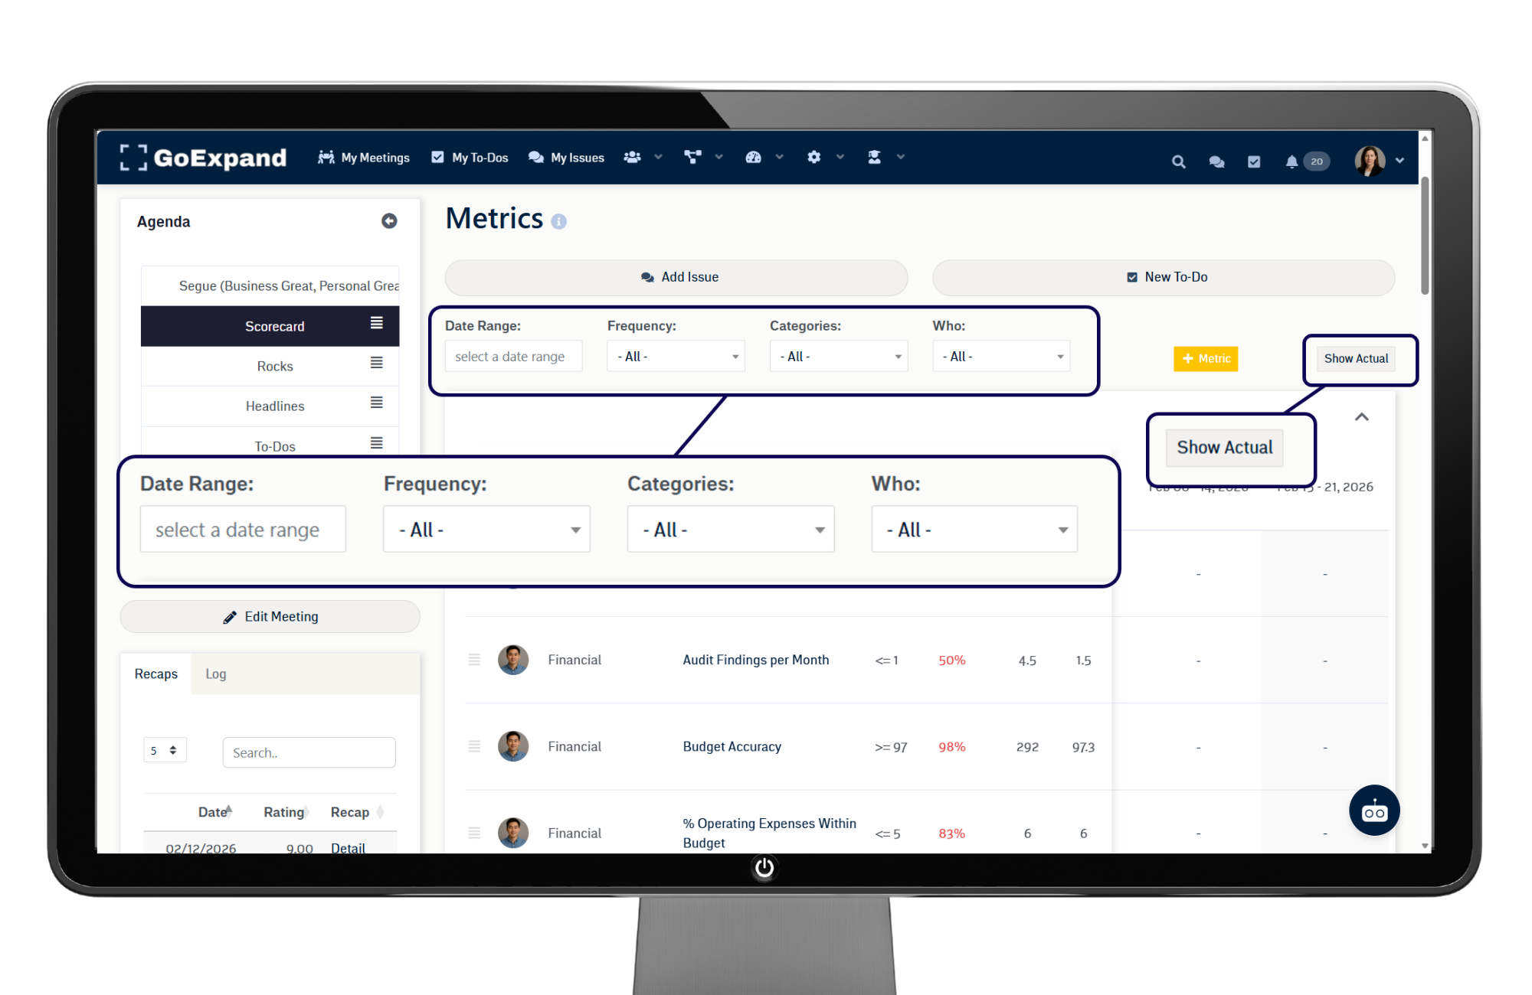Open the dashboard gauge navigation icon
This screenshot has height=995, width=1532.
[x=753, y=157]
